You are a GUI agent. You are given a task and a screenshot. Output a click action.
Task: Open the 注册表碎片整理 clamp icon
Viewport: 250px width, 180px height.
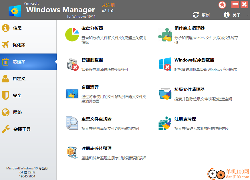pos(72,153)
